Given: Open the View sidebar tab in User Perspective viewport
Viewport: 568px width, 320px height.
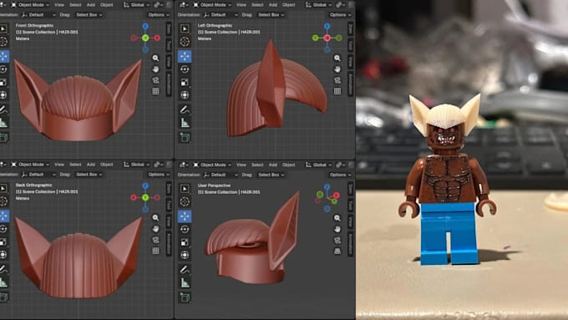Looking at the screenshot, I should point(351,221).
